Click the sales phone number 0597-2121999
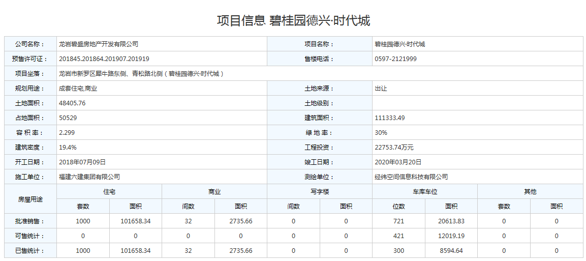 click(395, 59)
